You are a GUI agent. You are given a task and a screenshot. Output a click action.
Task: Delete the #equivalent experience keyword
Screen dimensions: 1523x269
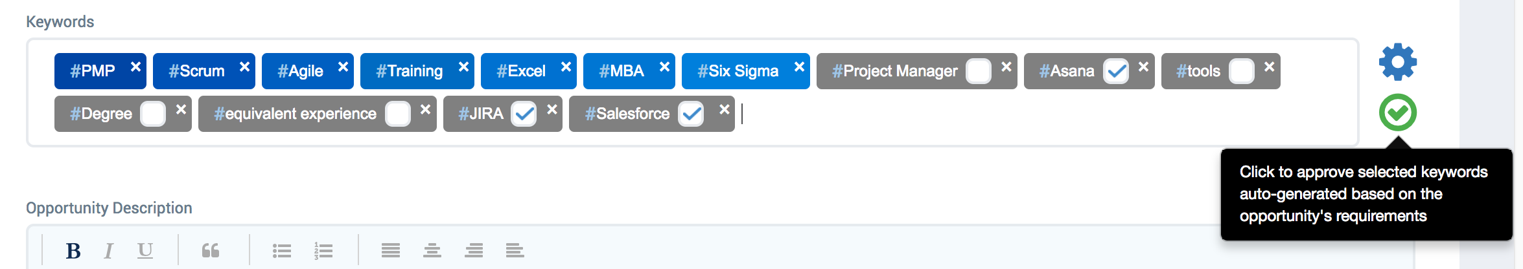coord(425,109)
